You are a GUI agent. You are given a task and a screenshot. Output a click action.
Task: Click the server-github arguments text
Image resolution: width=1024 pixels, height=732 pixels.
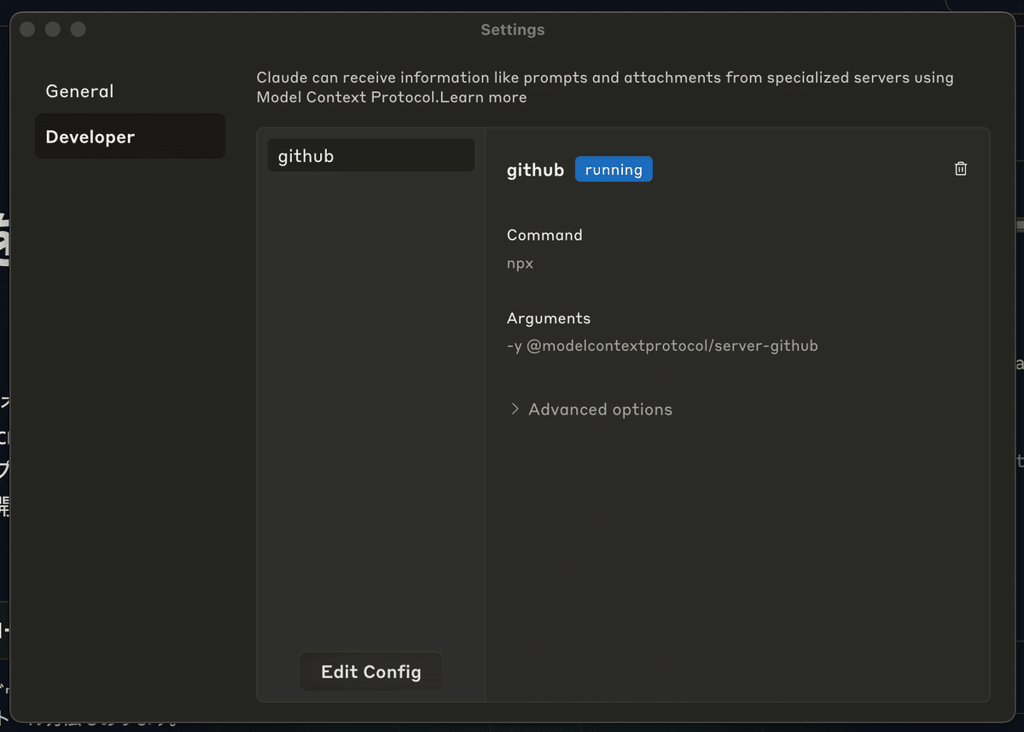(662, 346)
